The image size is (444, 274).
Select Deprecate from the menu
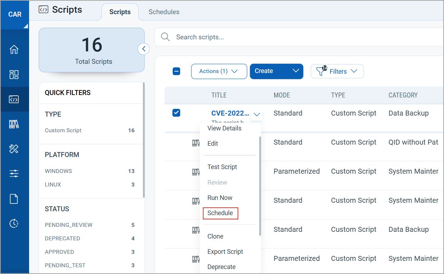coord(222,267)
